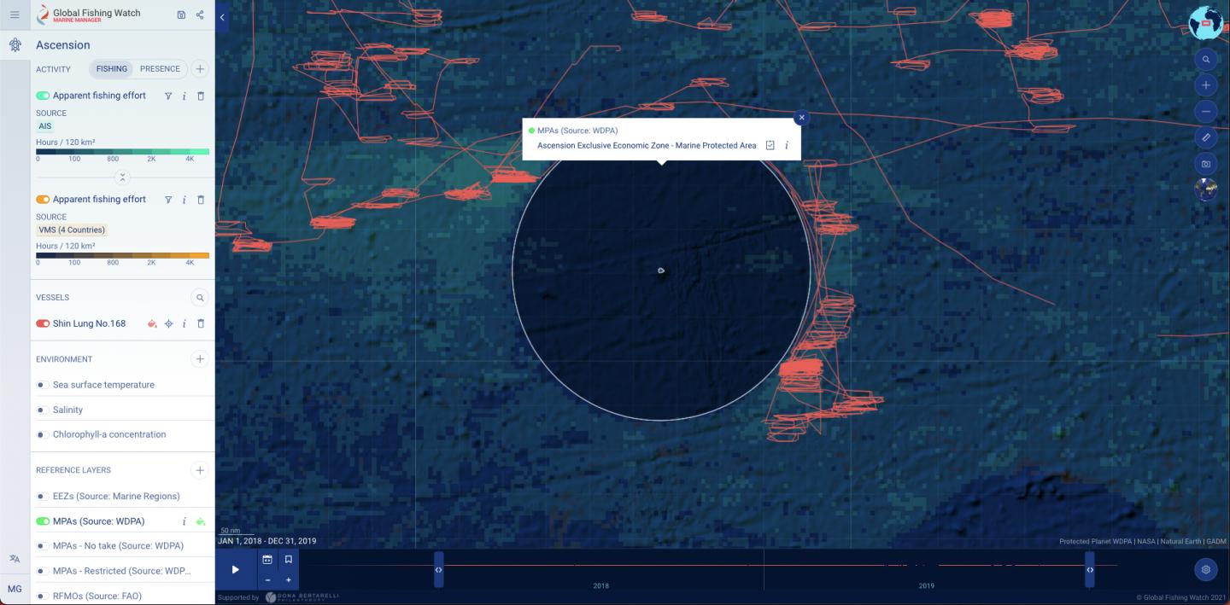
Task: Open the vessel search magnifier in Vessels section
Action: 198,297
